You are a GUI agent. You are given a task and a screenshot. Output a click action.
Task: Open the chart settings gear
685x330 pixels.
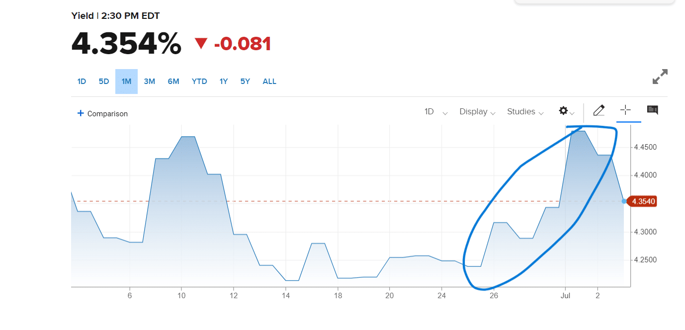coord(564,111)
